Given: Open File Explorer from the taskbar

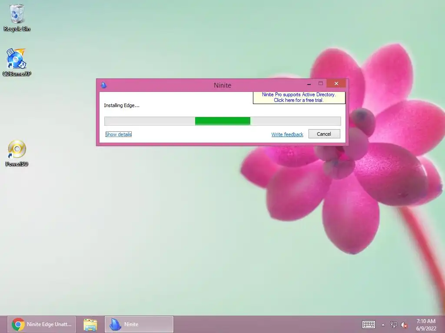Looking at the screenshot, I should 90,324.
